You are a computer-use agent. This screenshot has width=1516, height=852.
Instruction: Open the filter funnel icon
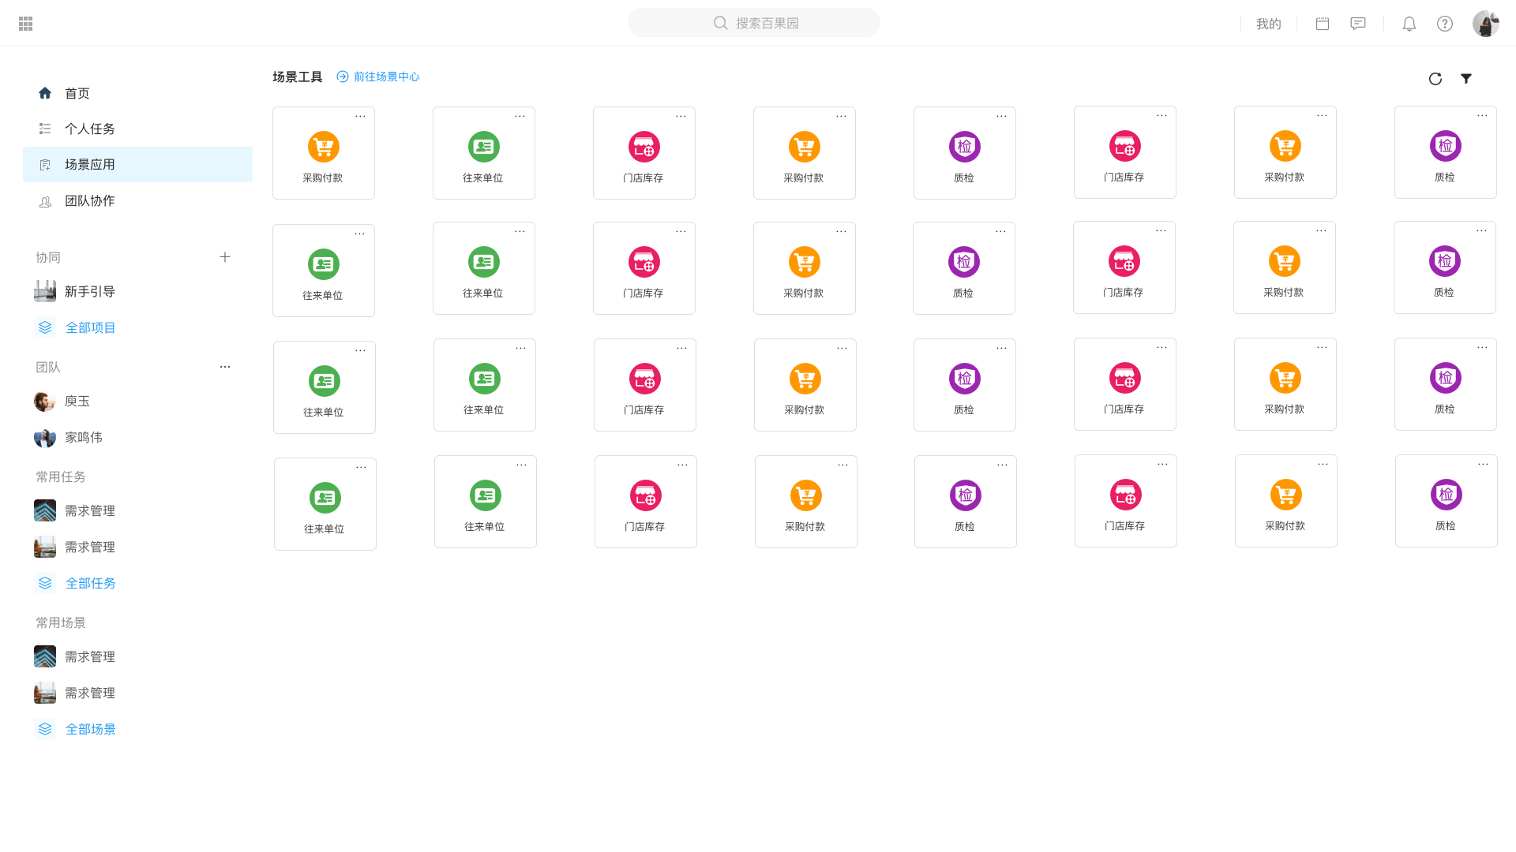[1466, 79]
